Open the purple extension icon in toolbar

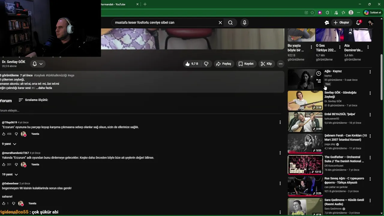[320, 13]
